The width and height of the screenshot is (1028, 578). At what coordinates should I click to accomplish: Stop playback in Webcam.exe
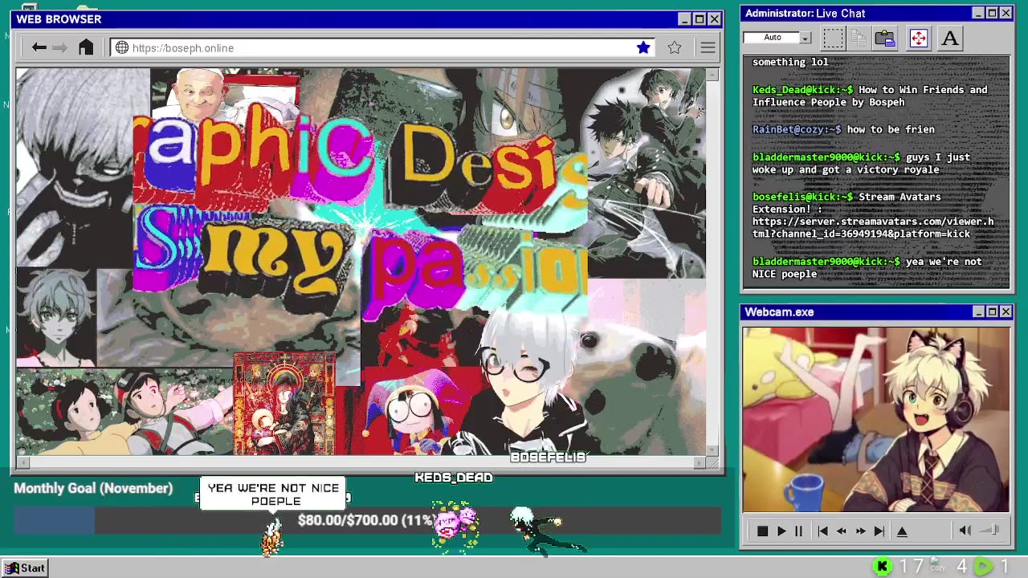pyautogui.click(x=762, y=531)
